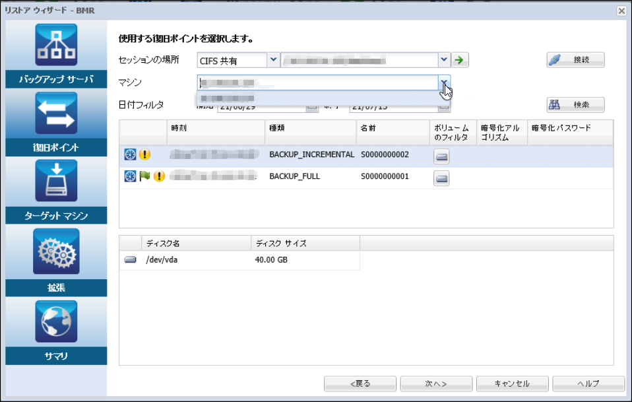This screenshot has height=402, width=632.
Task: Click the ボリュームのフィルタ column header
Action: click(453, 132)
